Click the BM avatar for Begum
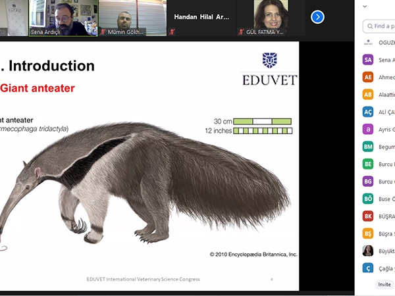Image resolution: width=395 pixels, height=296 pixels. [x=368, y=147]
